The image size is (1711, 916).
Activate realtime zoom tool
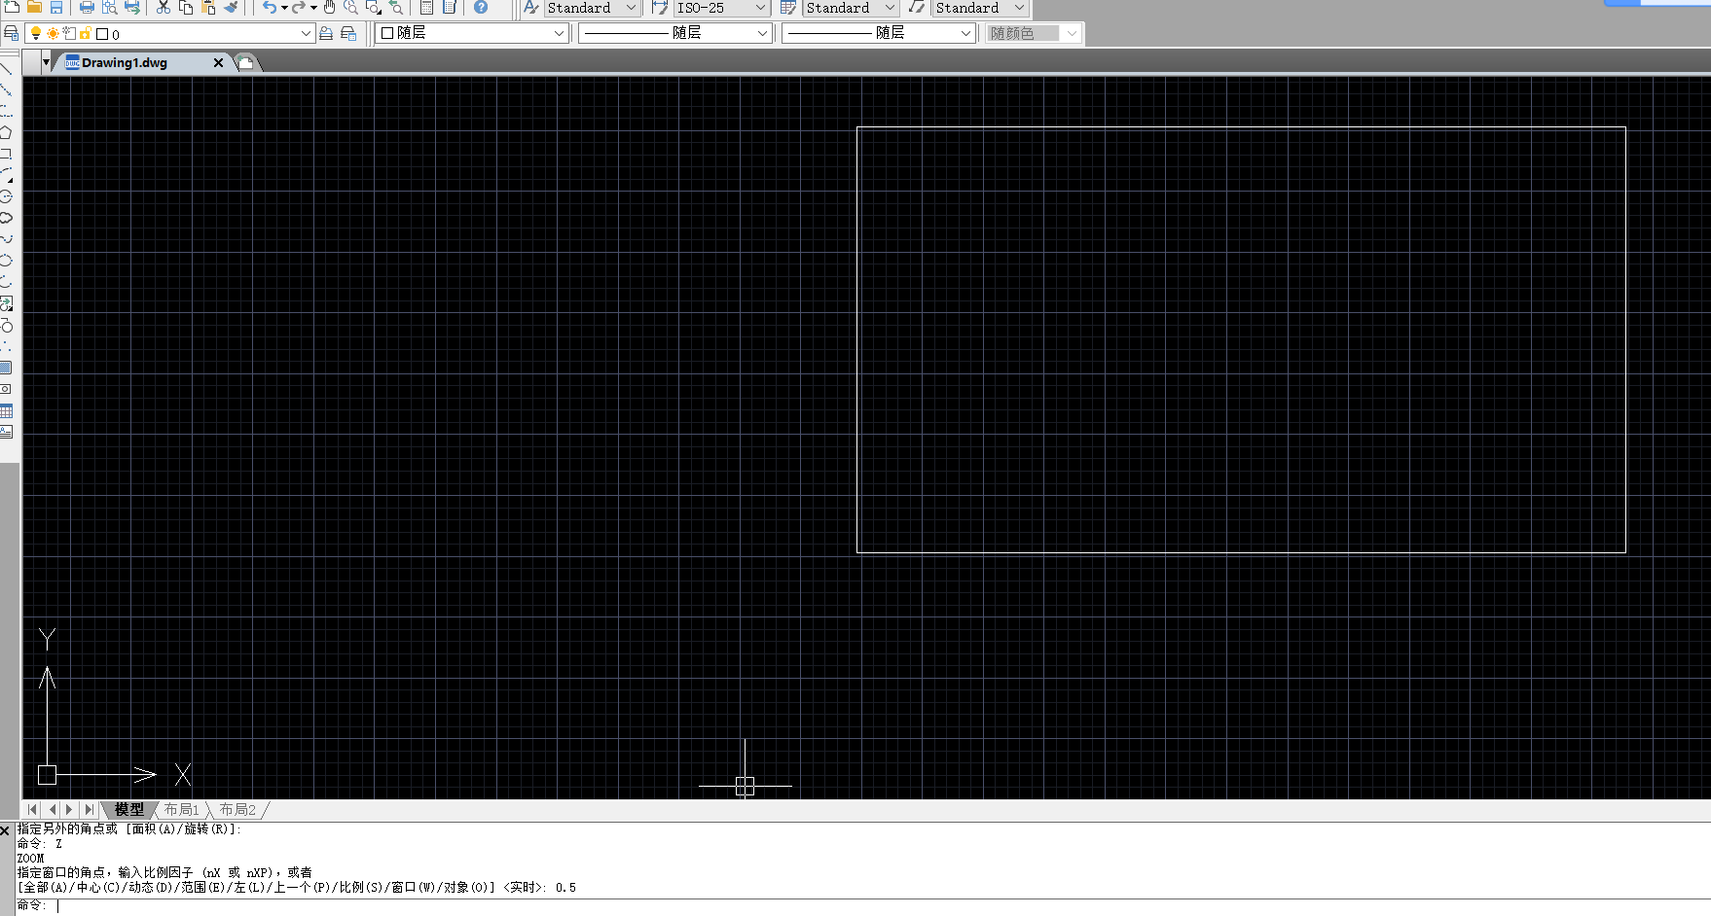(x=351, y=7)
